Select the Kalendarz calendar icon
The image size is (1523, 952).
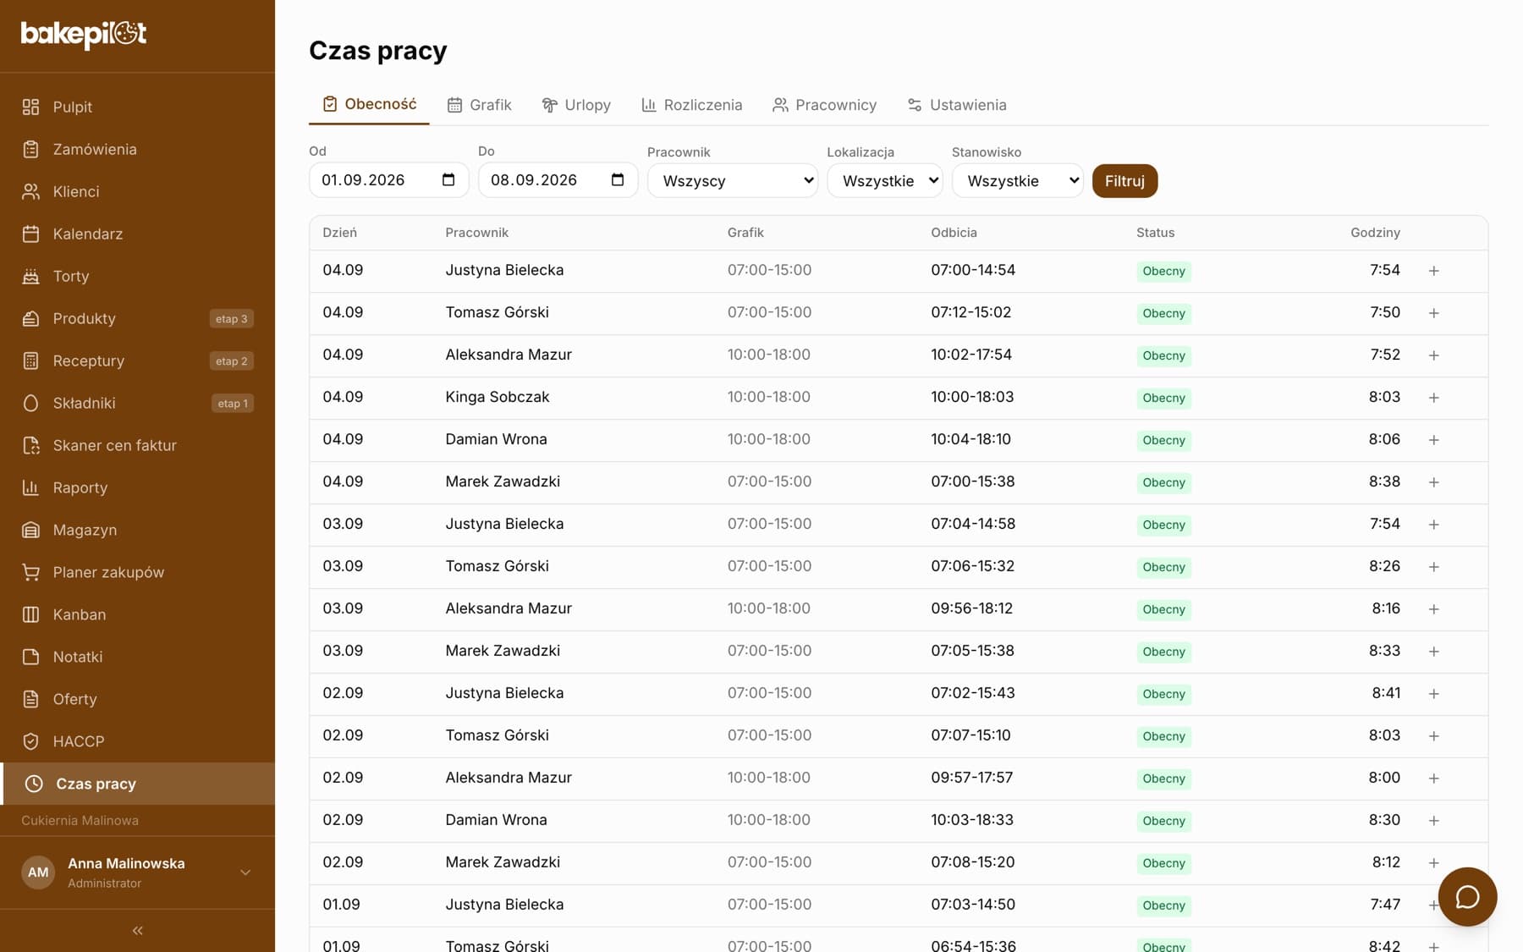pos(30,234)
